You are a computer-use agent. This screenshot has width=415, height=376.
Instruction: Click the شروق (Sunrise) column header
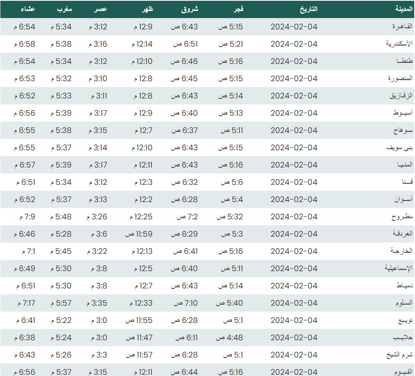[190, 9]
